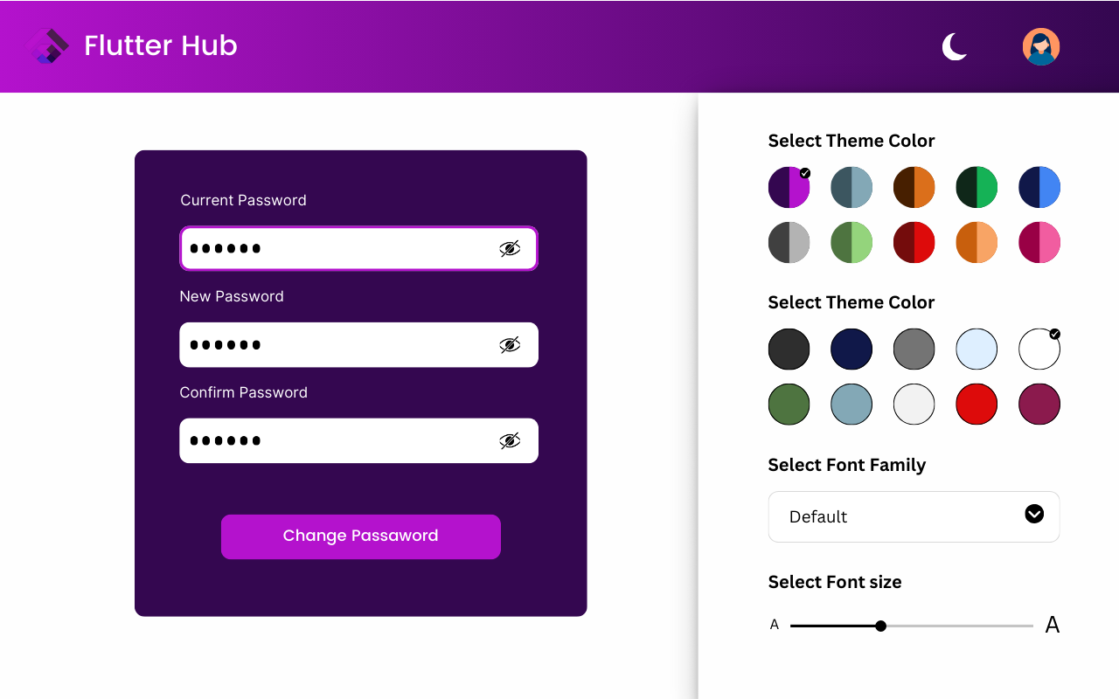Reveal the New Password text

pos(510,345)
